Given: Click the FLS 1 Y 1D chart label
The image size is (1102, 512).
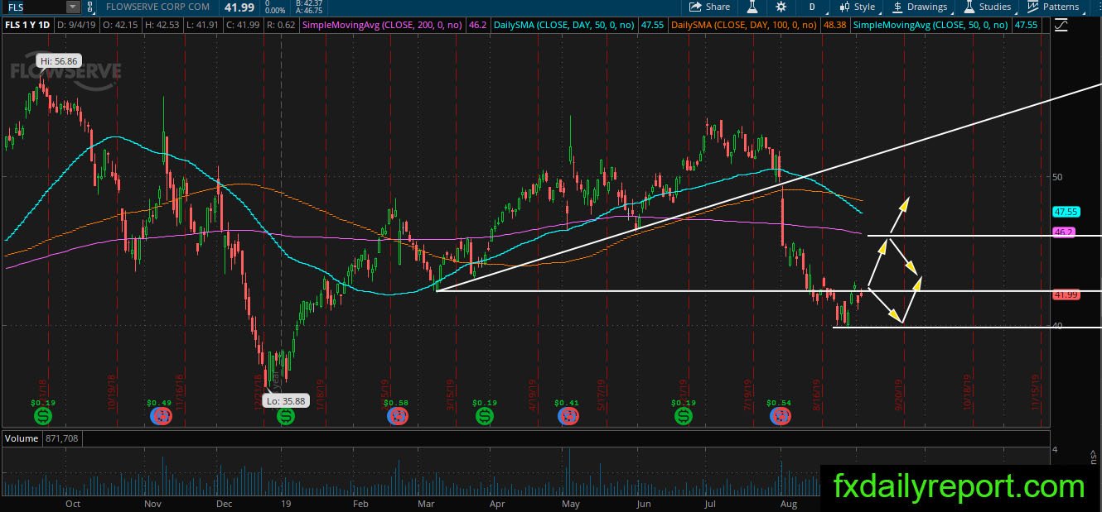Looking at the screenshot, I should 27,26.
